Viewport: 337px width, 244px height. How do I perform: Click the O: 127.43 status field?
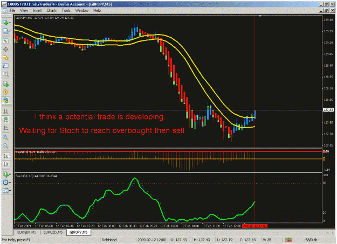click(x=178, y=240)
